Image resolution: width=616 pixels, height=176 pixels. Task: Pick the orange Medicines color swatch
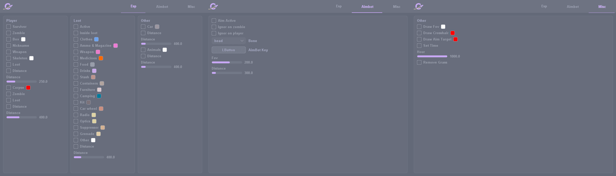click(x=101, y=58)
